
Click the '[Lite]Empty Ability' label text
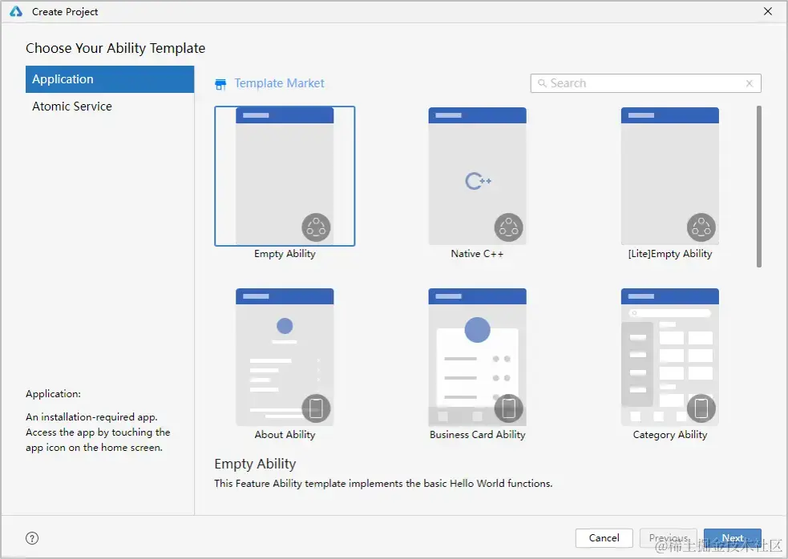[x=670, y=254]
